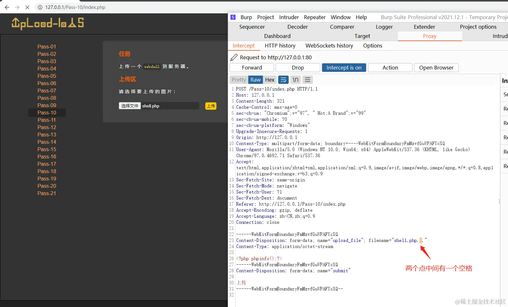Toggle Intercept is on button

(x=344, y=68)
